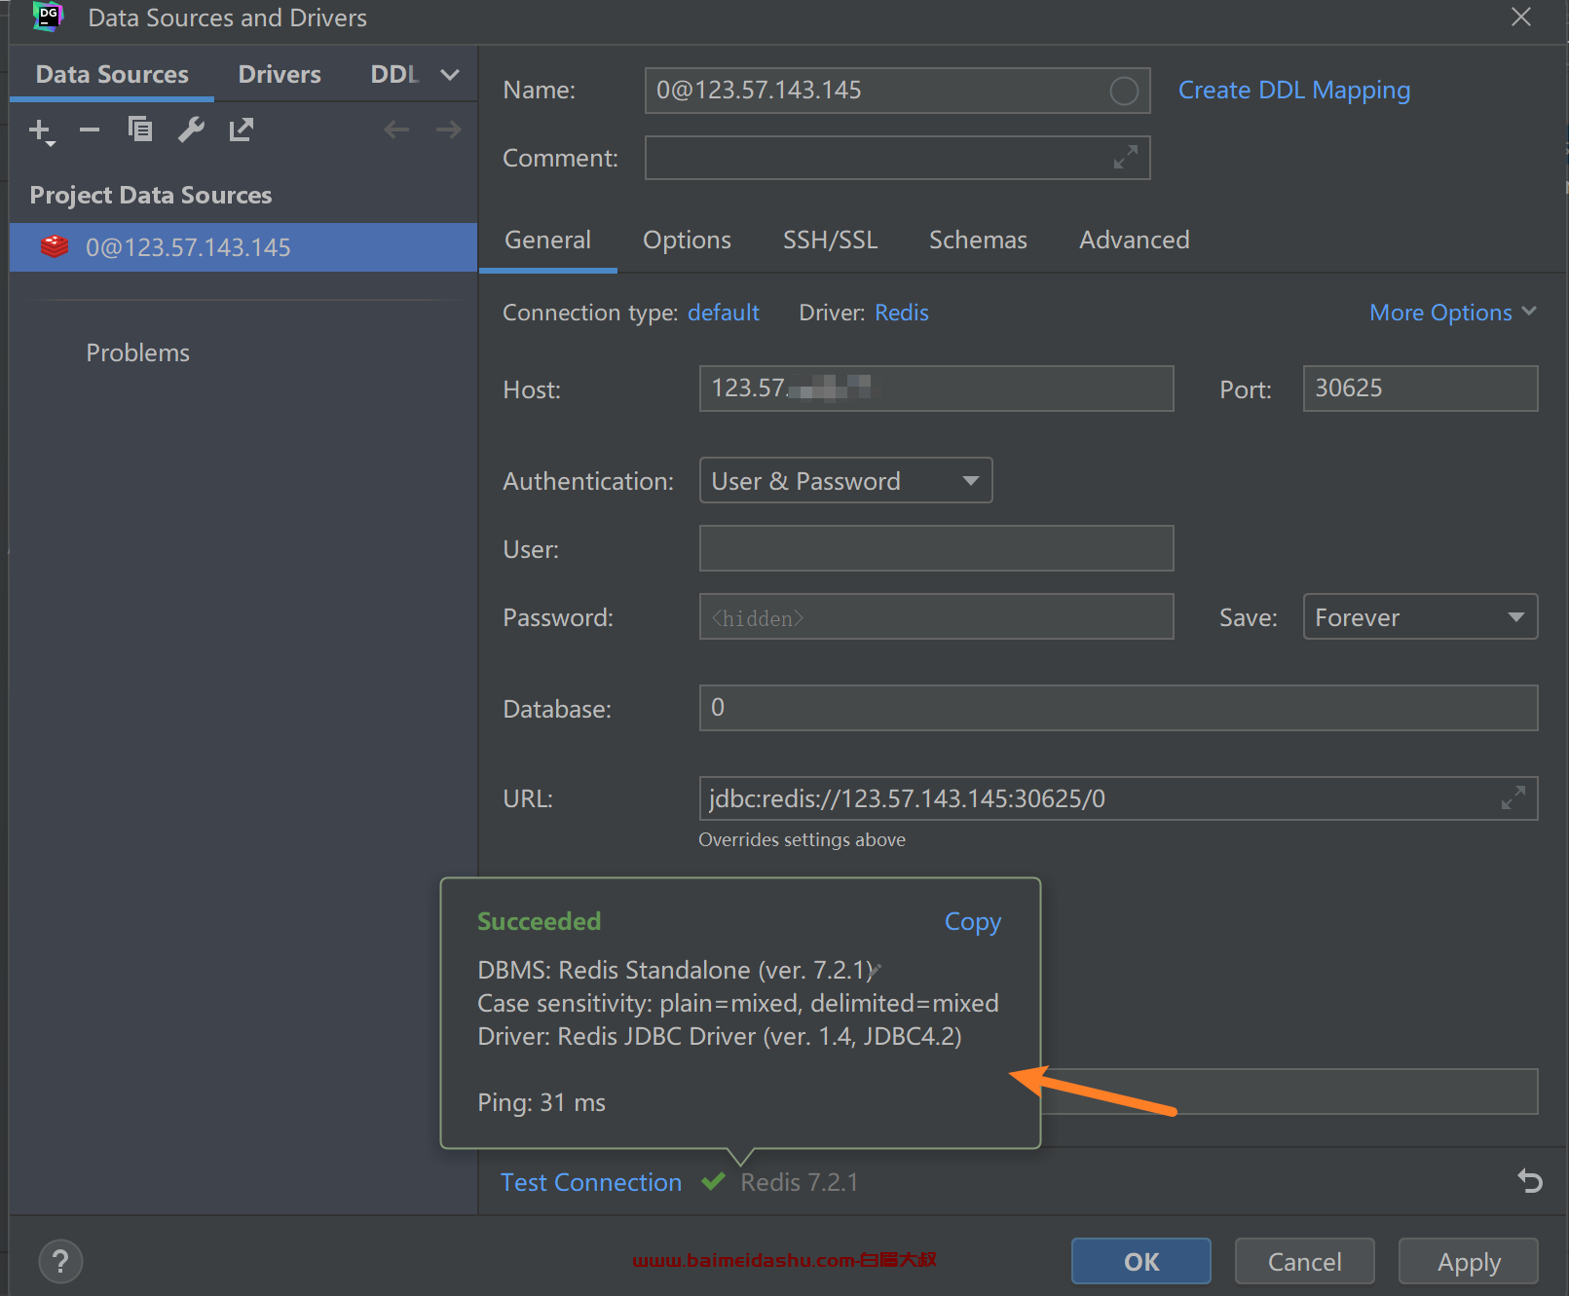Remove selected data source with minus icon

[90, 130]
